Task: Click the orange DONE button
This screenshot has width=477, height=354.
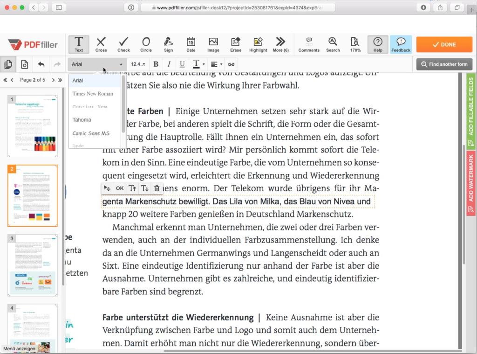Action: click(444, 45)
